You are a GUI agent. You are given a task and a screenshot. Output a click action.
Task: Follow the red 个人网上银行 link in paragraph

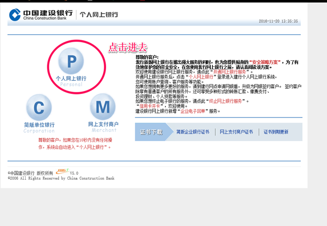click(x=201, y=77)
